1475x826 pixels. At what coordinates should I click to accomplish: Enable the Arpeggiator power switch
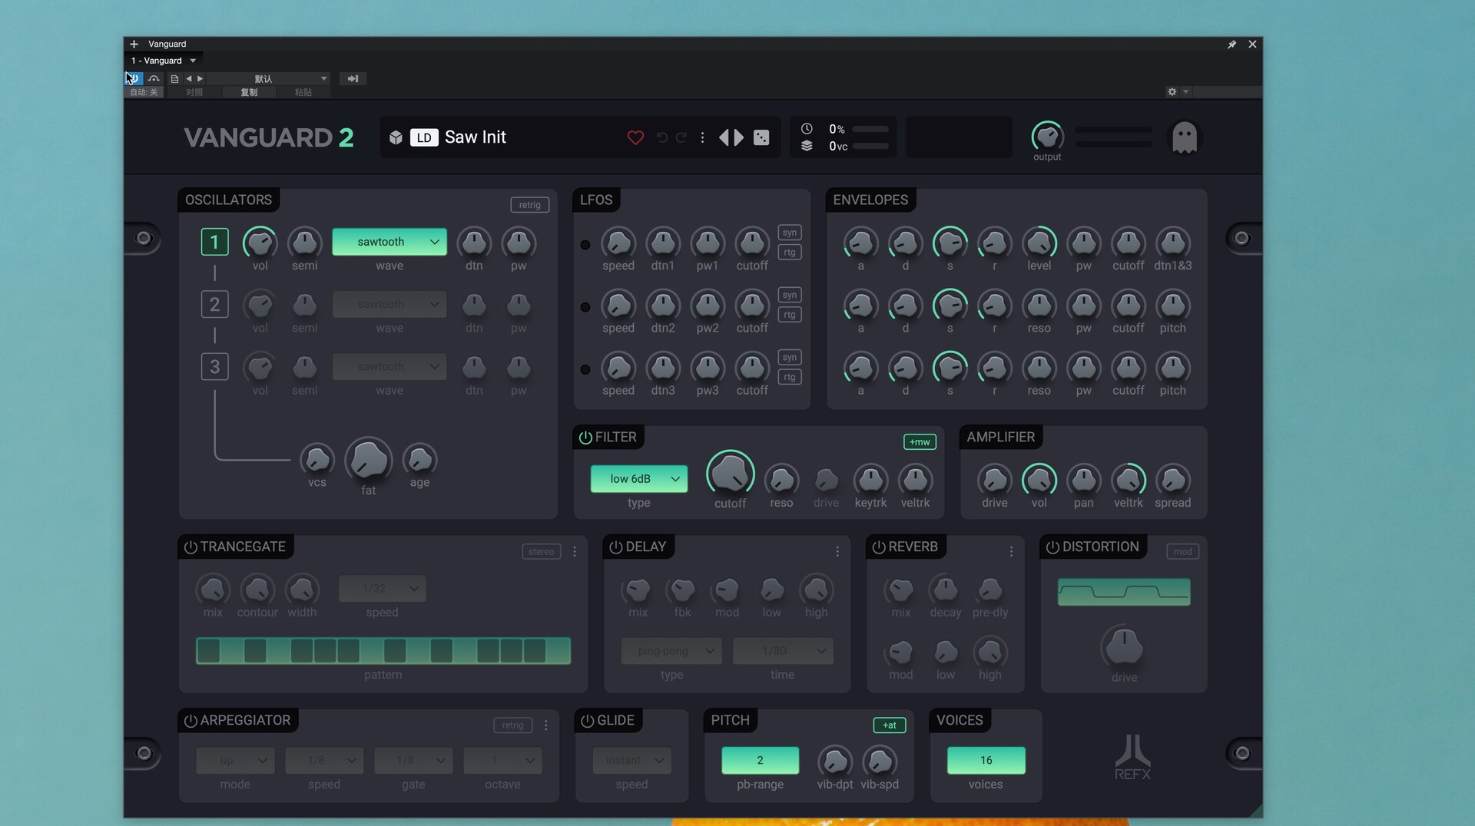point(191,721)
